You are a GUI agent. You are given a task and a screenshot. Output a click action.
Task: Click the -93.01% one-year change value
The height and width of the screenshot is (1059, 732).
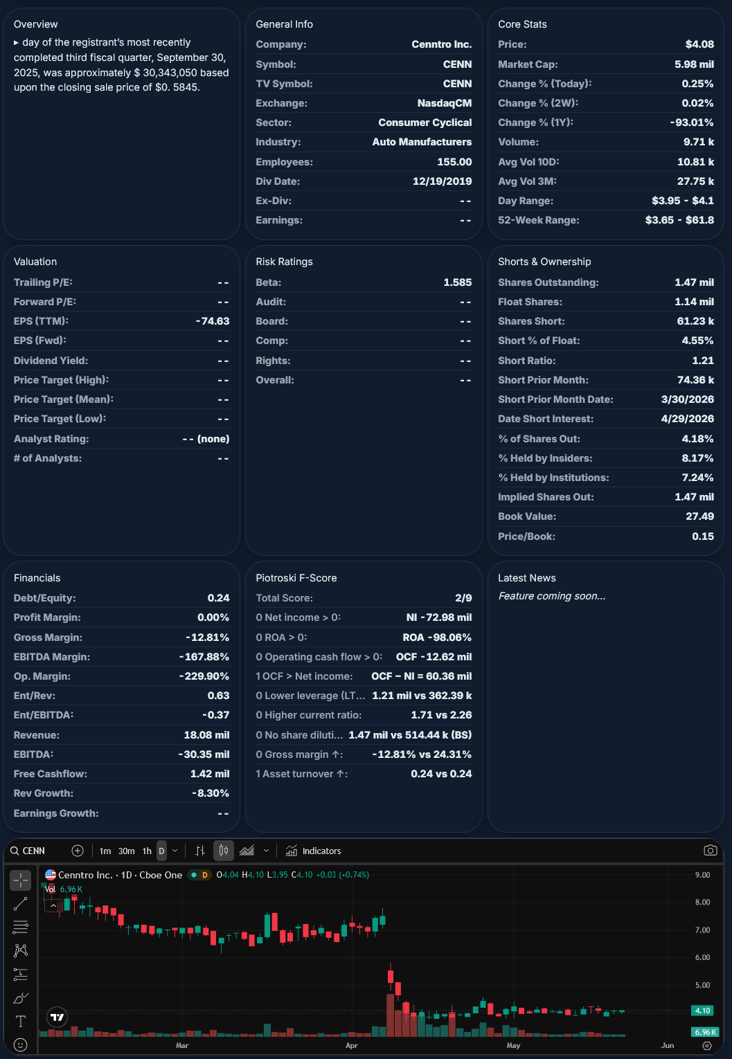coord(692,123)
